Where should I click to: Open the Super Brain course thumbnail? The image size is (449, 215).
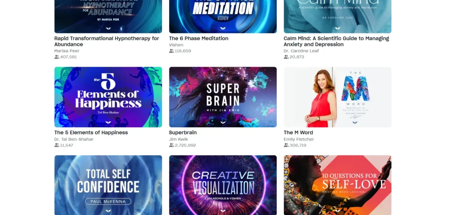[223, 97]
